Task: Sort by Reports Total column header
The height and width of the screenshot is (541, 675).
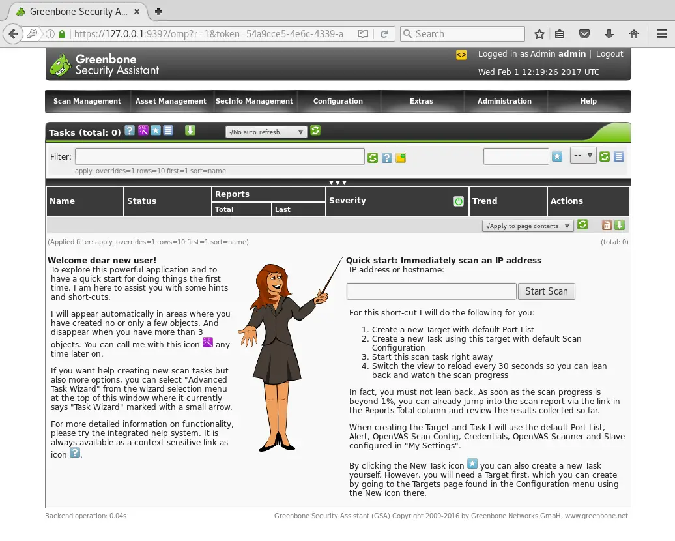Action: pos(224,209)
